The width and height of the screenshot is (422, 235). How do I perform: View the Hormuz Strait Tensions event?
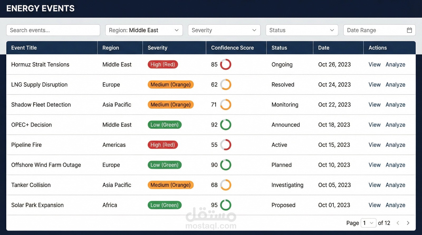[x=375, y=64]
